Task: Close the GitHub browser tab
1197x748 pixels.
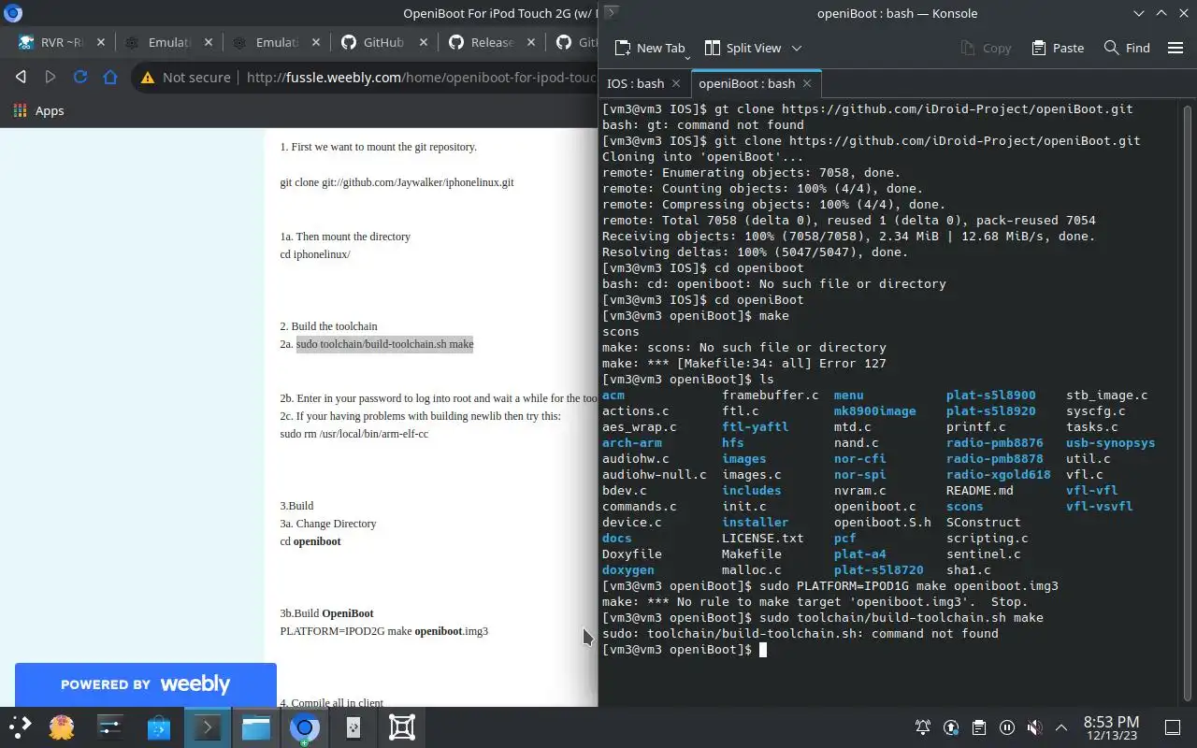Action: [424, 43]
